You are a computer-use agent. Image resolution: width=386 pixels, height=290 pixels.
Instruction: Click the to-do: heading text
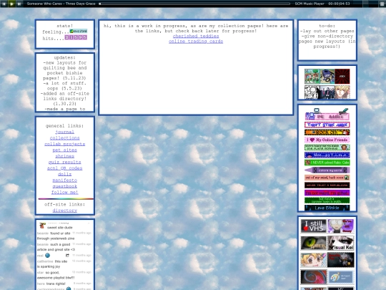[327, 26]
